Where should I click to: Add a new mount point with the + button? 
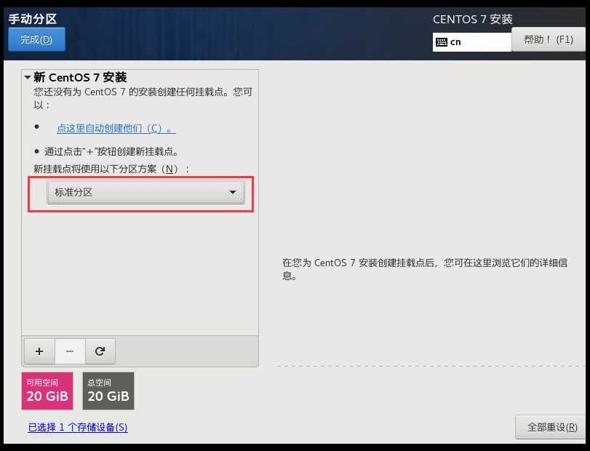click(39, 351)
